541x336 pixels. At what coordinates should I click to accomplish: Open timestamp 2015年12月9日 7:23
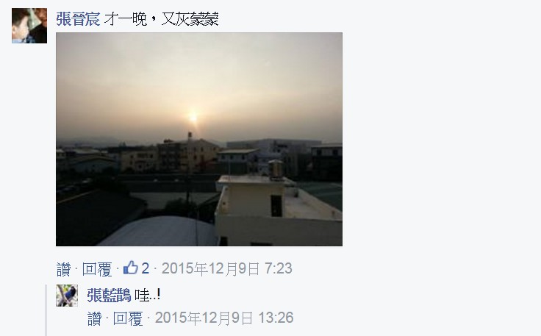coord(227,269)
